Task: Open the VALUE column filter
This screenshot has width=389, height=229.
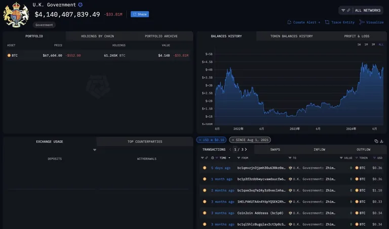Action: pyautogui.click(x=341, y=158)
